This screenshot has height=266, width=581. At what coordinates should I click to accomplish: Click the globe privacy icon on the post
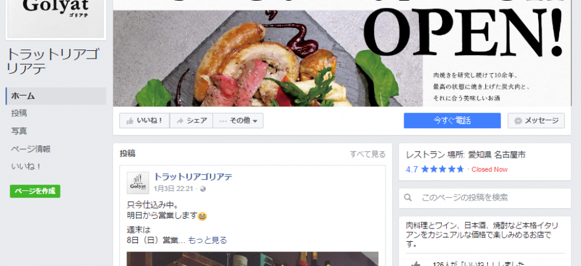[x=203, y=189]
